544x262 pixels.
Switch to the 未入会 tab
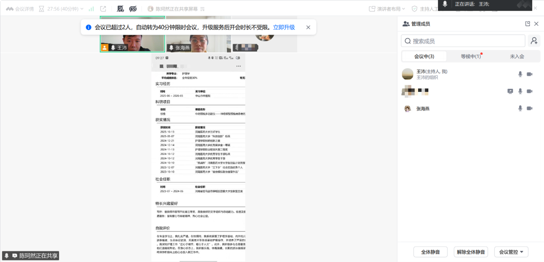pyautogui.click(x=517, y=56)
